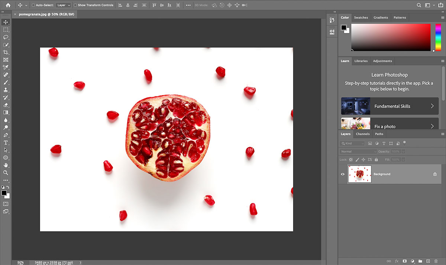The height and width of the screenshot is (265, 446).
Task: Select the Horizontal Type tool
Action: 6,143
